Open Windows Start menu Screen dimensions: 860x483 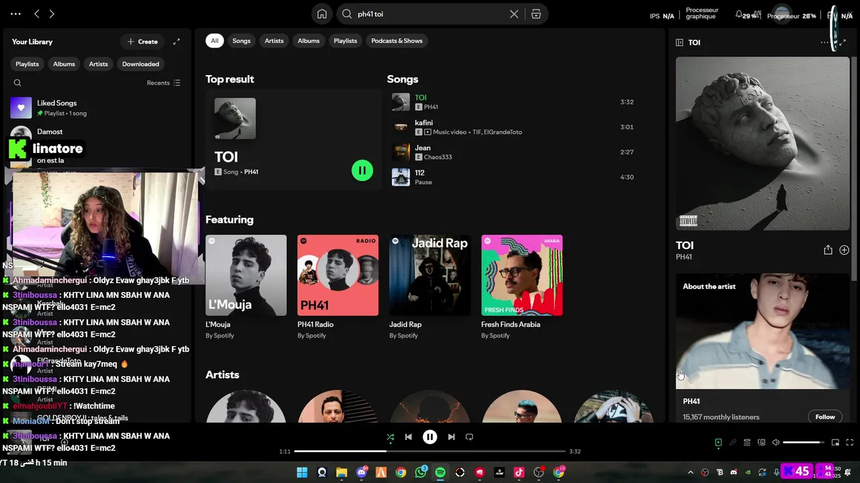point(302,472)
